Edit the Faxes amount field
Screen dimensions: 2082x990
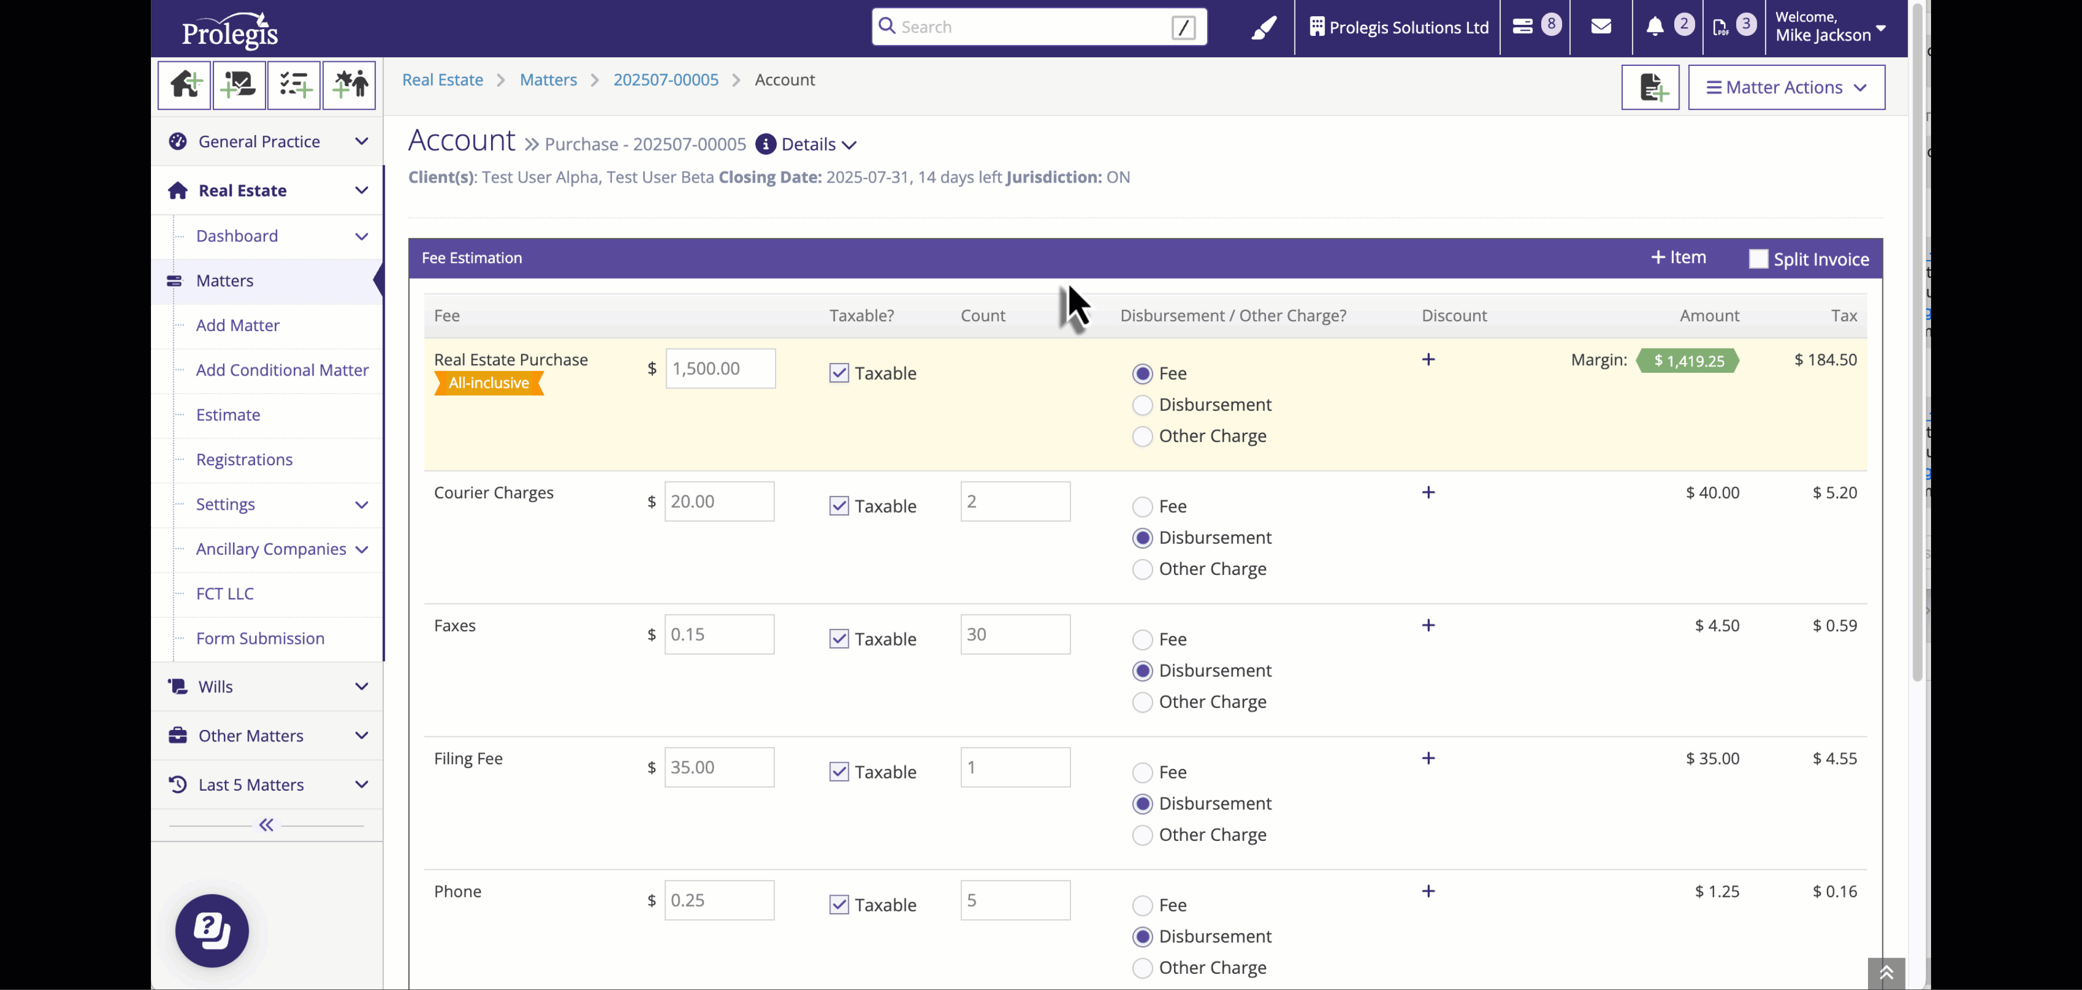click(718, 634)
